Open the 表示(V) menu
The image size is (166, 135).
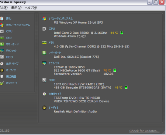coord(16,8)
